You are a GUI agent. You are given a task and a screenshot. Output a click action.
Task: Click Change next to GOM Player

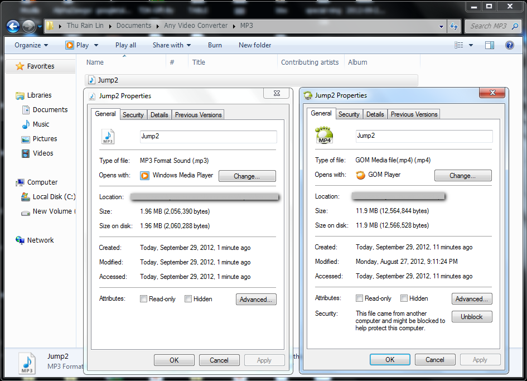pos(463,175)
